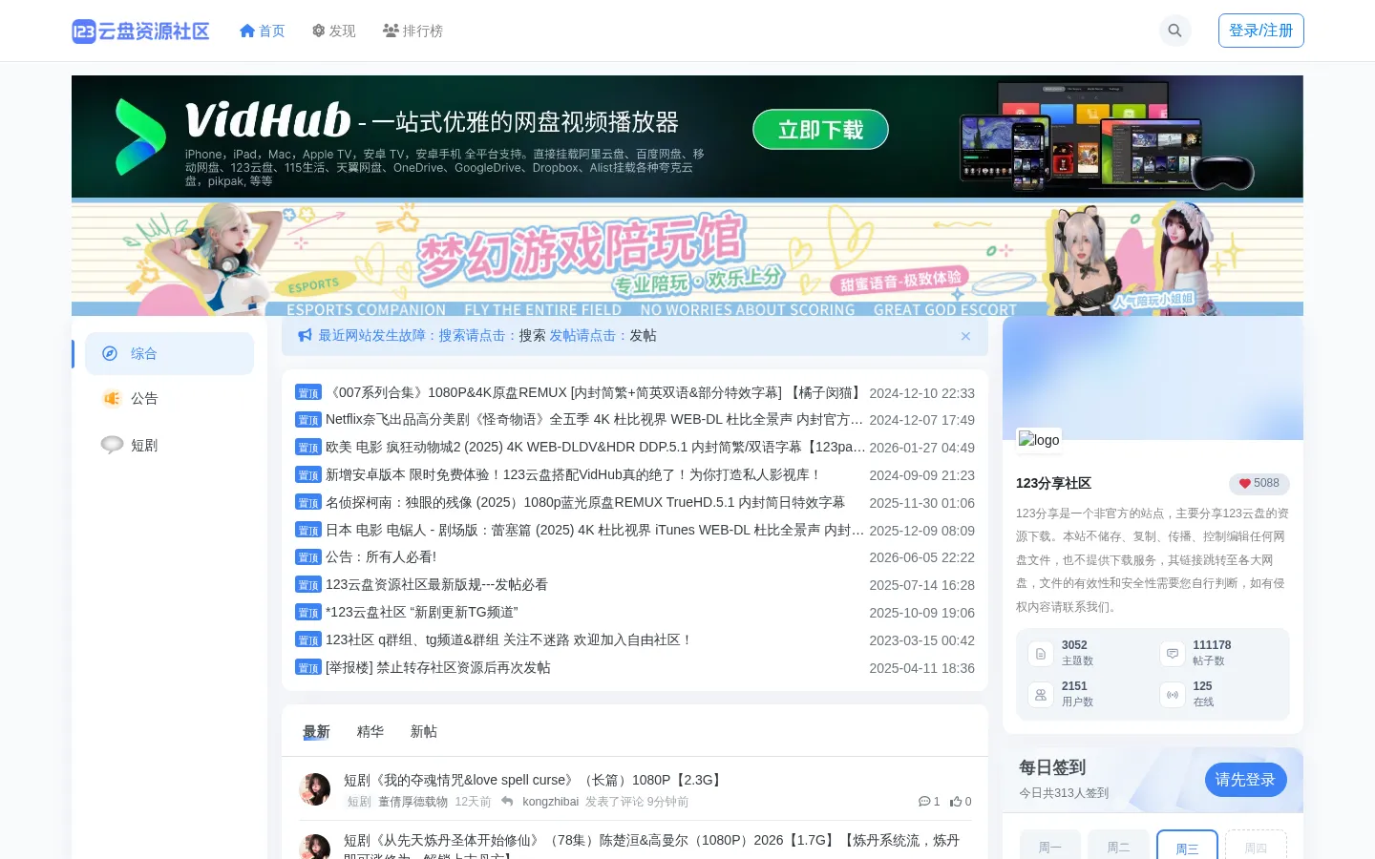Switch to the 最新 tab
The height and width of the screenshot is (859, 1375).
316,731
